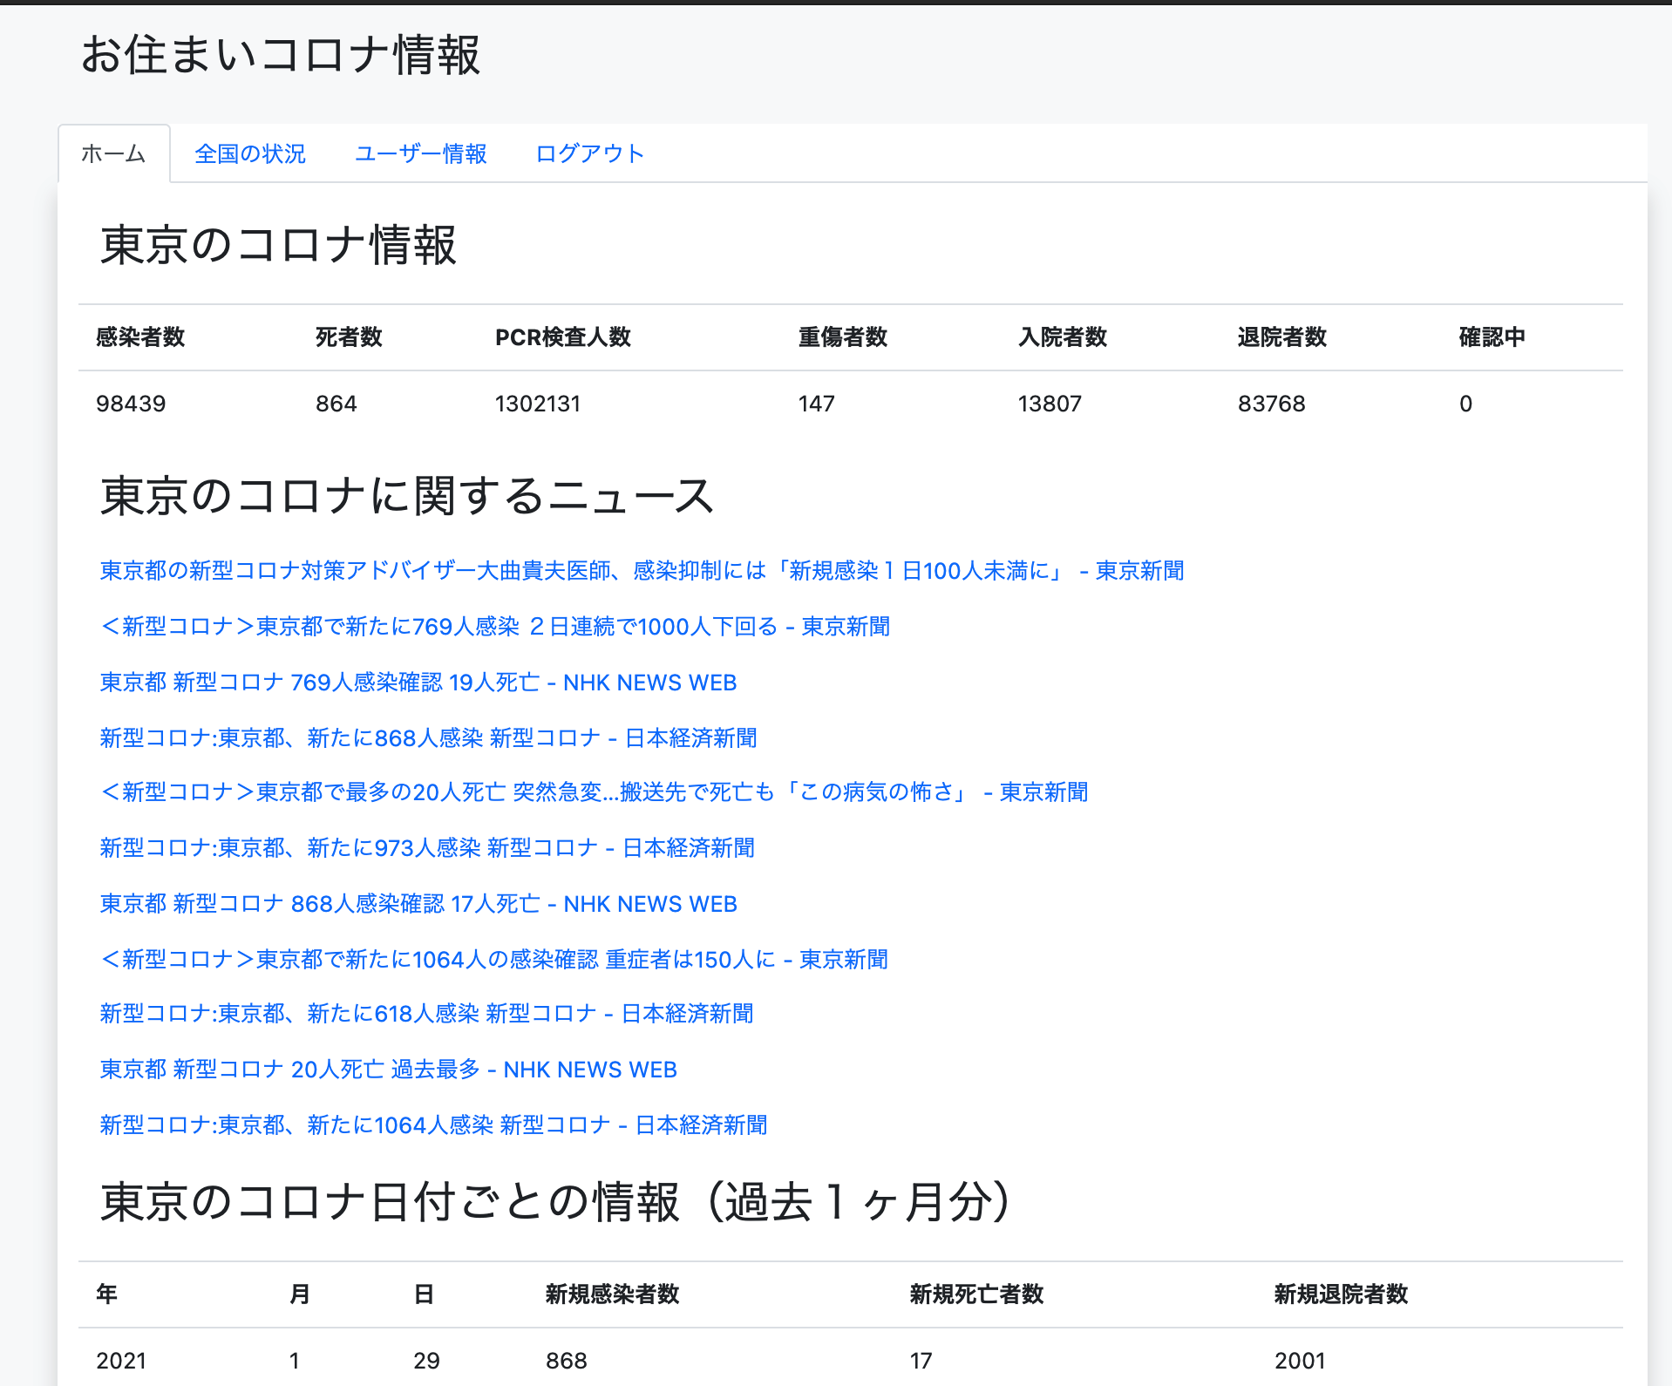
Task: Open the 大曲貴夫医師 advisor news article
Action: coord(642,571)
